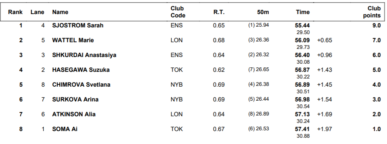Screen dimensions: 387x144
Task: Click the time gap +0.65
Action: [x=324, y=40]
